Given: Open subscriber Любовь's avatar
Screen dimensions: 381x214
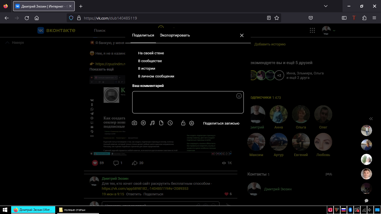Looking at the screenshot, I should pyautogui.click(x=323, y=142).
